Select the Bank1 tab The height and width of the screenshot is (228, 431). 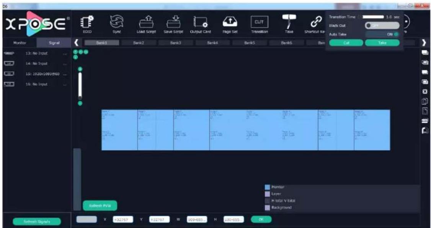102,43
